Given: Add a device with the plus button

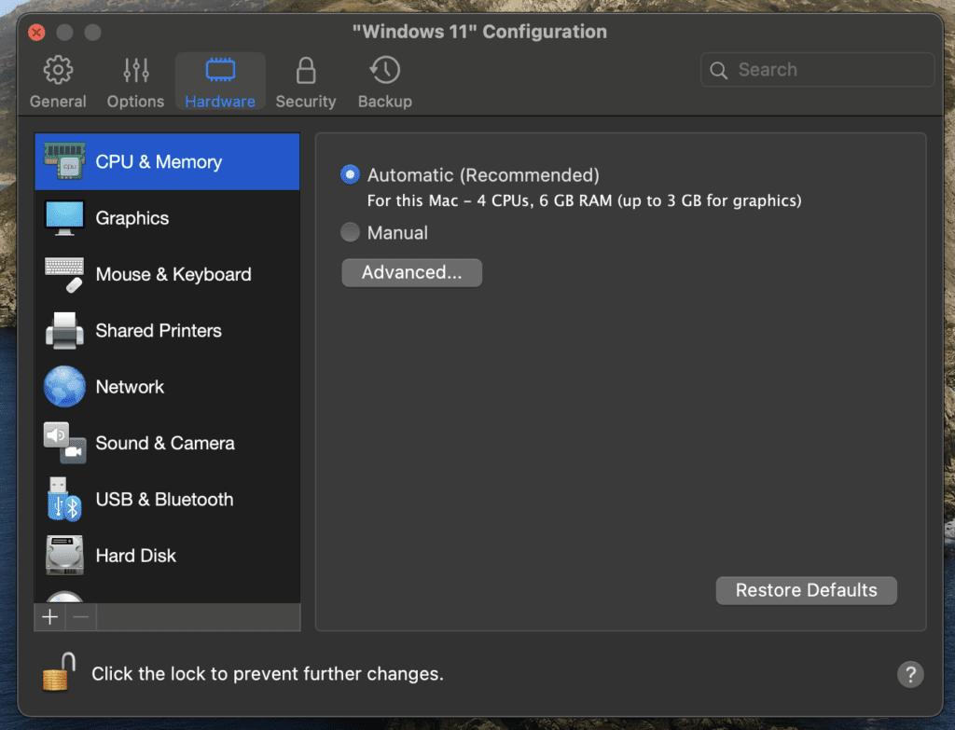Looking at the screenshot, I should point(50,617).
